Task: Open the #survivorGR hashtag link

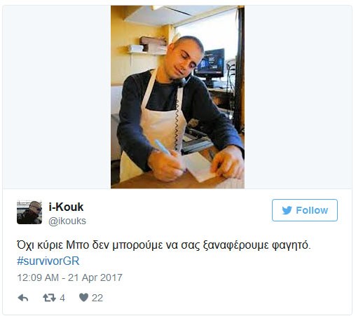Action: (x=48, y=261)
